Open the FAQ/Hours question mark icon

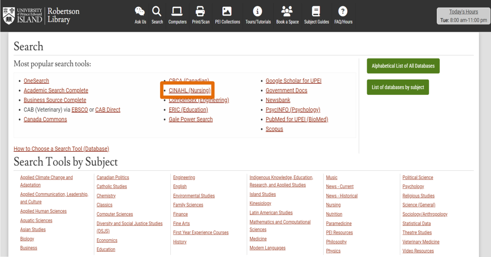coord(343,11)
